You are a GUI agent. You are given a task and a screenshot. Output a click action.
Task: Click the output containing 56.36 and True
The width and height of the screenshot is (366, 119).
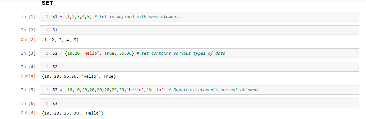tap(79, 76)
